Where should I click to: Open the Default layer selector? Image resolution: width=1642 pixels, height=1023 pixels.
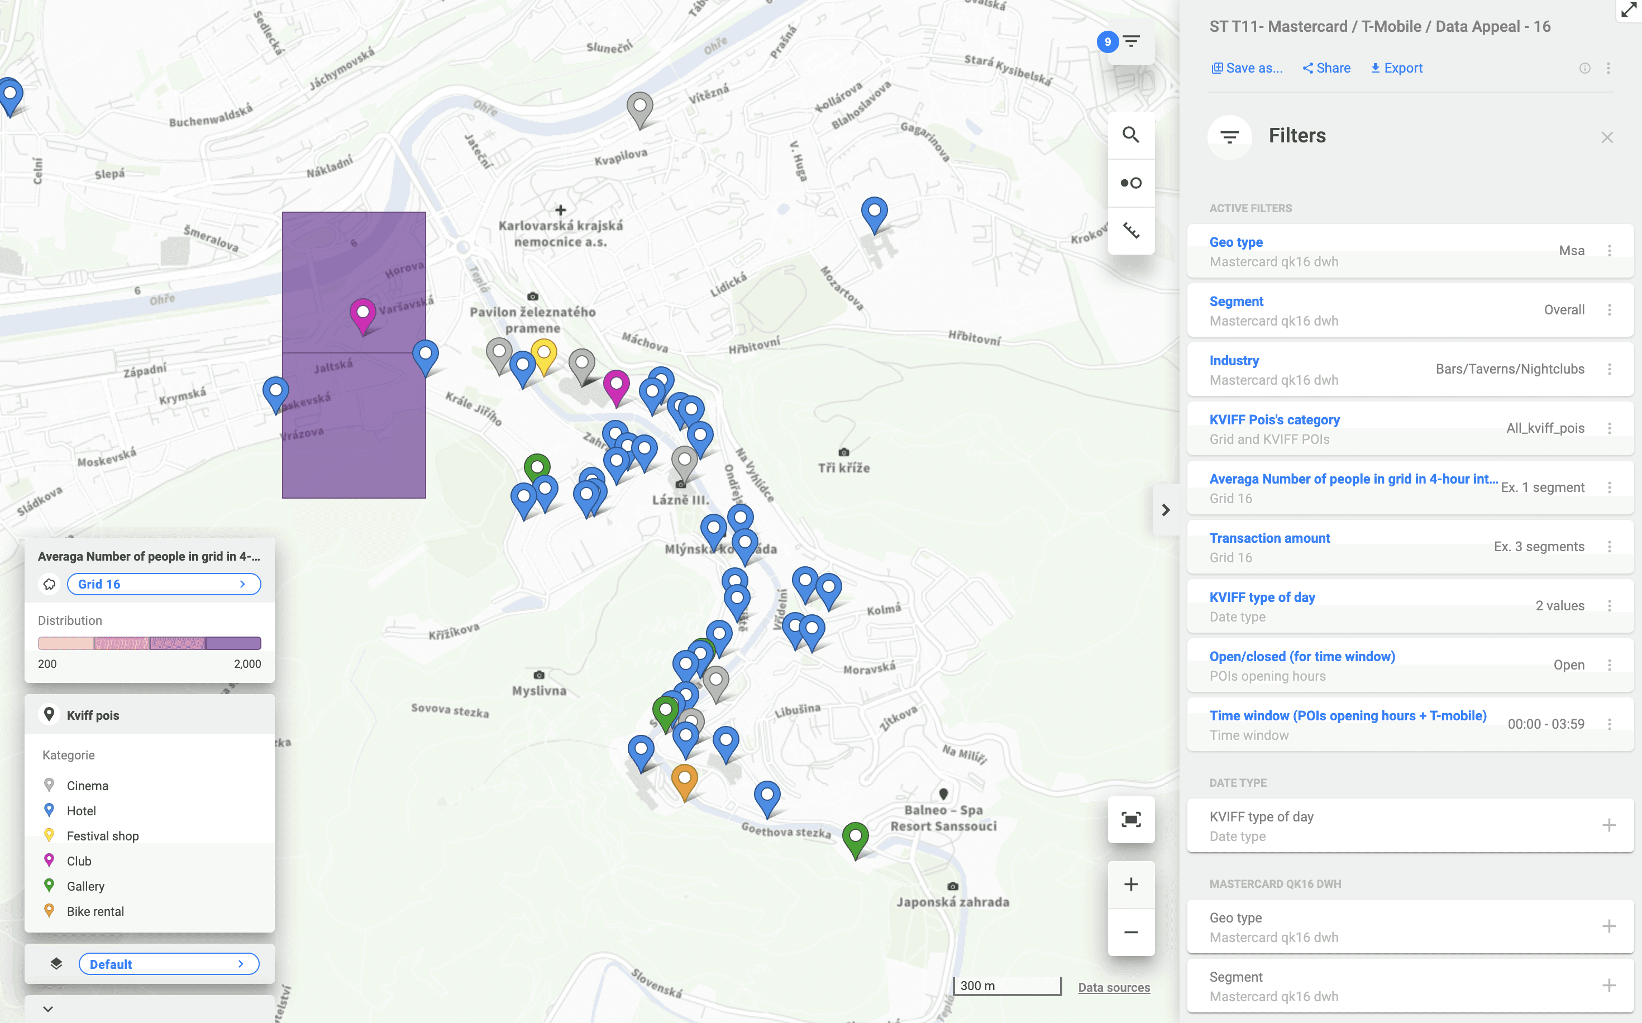(x=169, y=963)
